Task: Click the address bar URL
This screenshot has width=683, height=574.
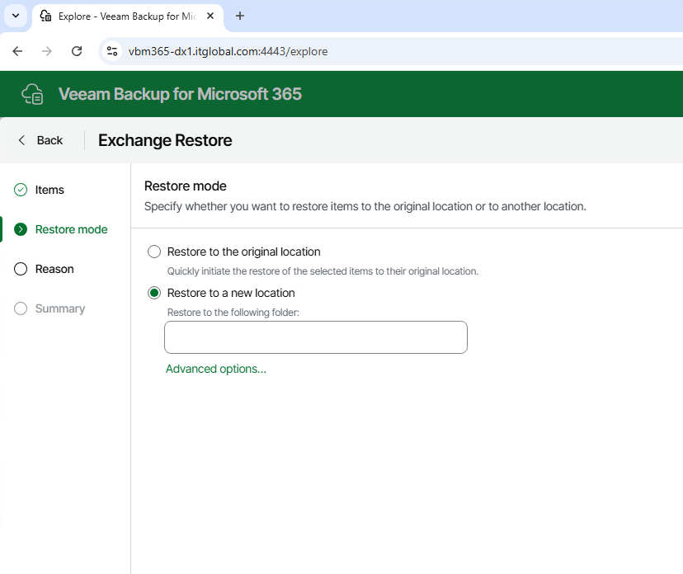Action: click(228, 51)
